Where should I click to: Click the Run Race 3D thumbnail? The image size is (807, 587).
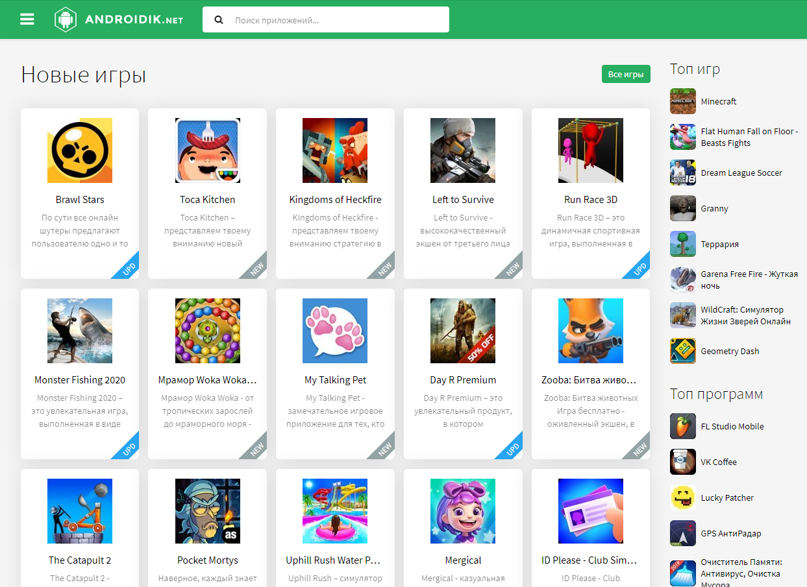tap(590, 150)
